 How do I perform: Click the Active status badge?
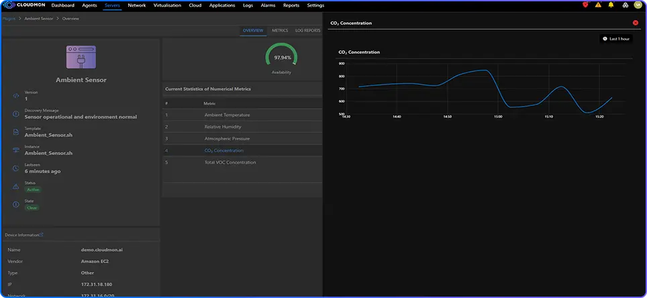pyautogui.click(x=33, y=189)
